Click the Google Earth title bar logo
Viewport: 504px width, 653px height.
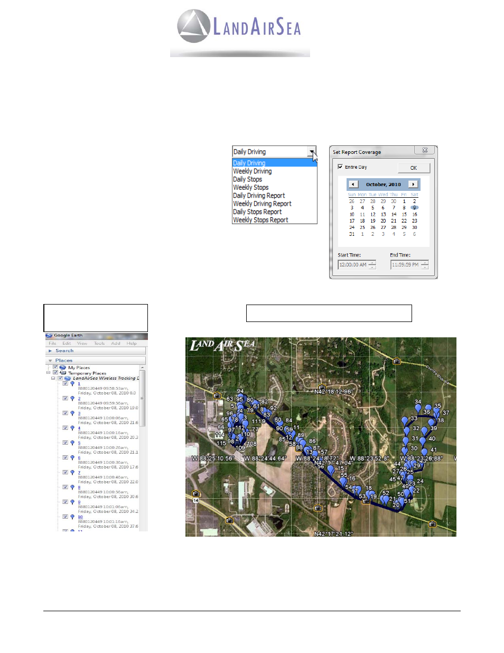(x=49, y=335)
